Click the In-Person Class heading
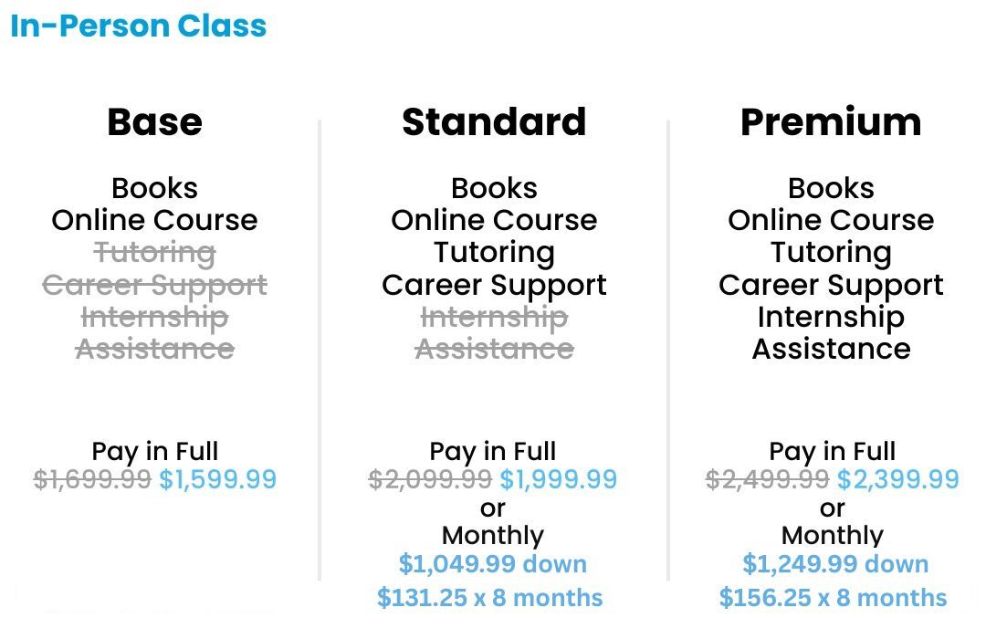 [x=139, y=26]
